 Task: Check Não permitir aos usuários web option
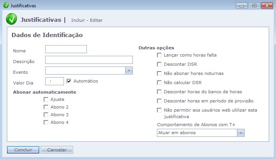(159, 110)
